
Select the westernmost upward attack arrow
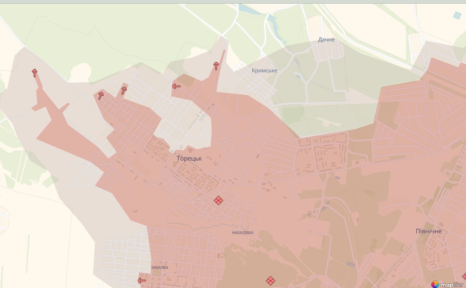pos(35,73)
